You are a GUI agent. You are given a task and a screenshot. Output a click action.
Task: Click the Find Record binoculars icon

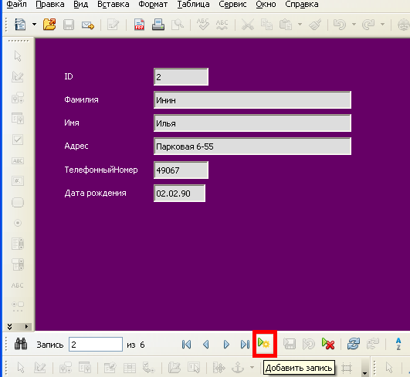point(21,344)
